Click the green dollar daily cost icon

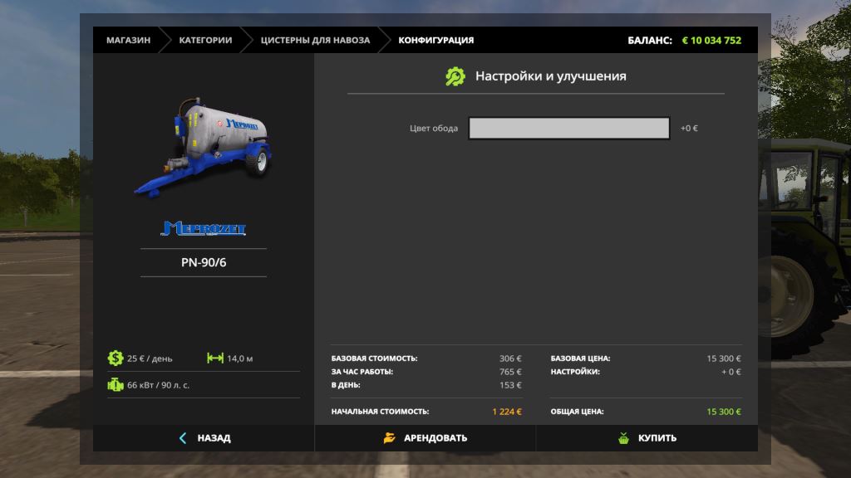click(115, 358)
